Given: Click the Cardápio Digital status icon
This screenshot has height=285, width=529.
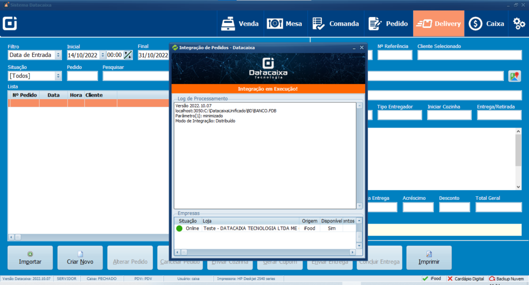Looking at the screenshot, I should coord(450,278).
